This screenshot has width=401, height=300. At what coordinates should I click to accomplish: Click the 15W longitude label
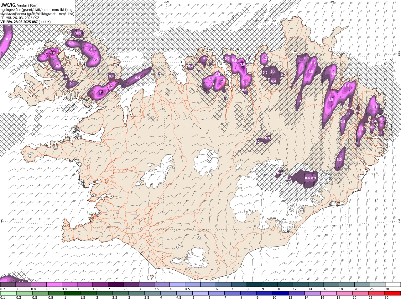[332, 2]
